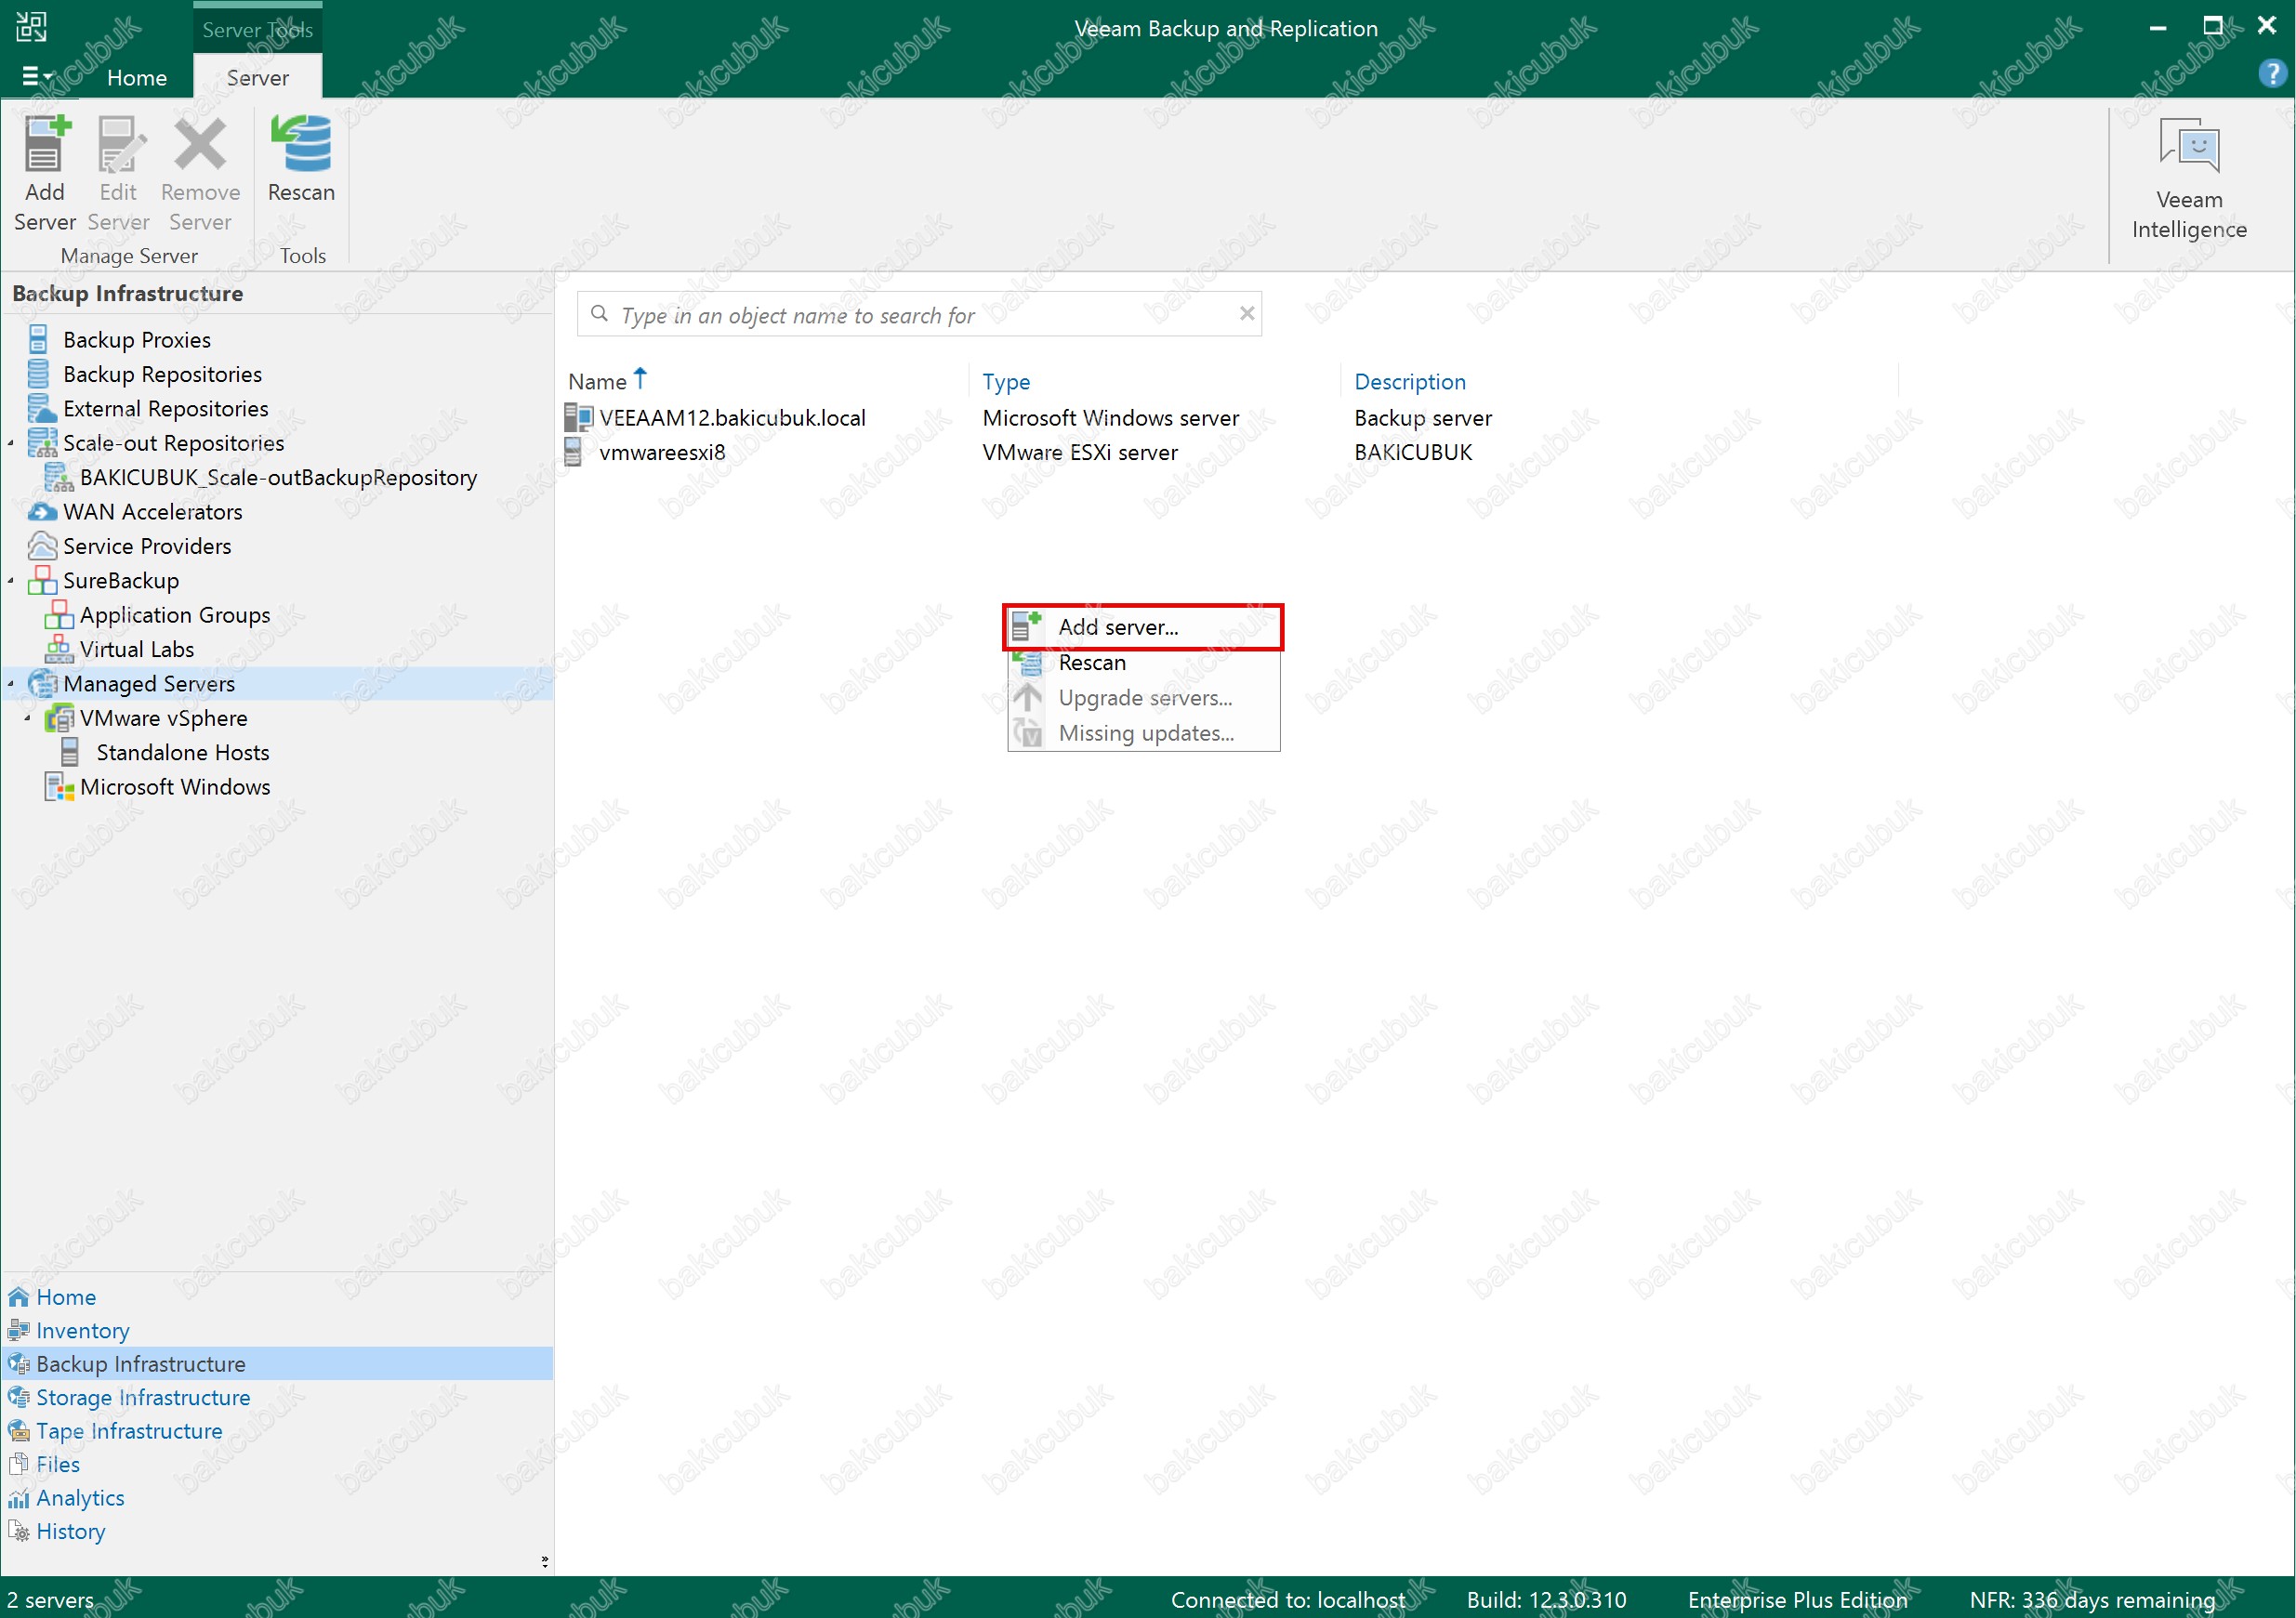2296x1618 pixels.
Task: Click the Rescan ribbon icon
Action: coord(301,160)
